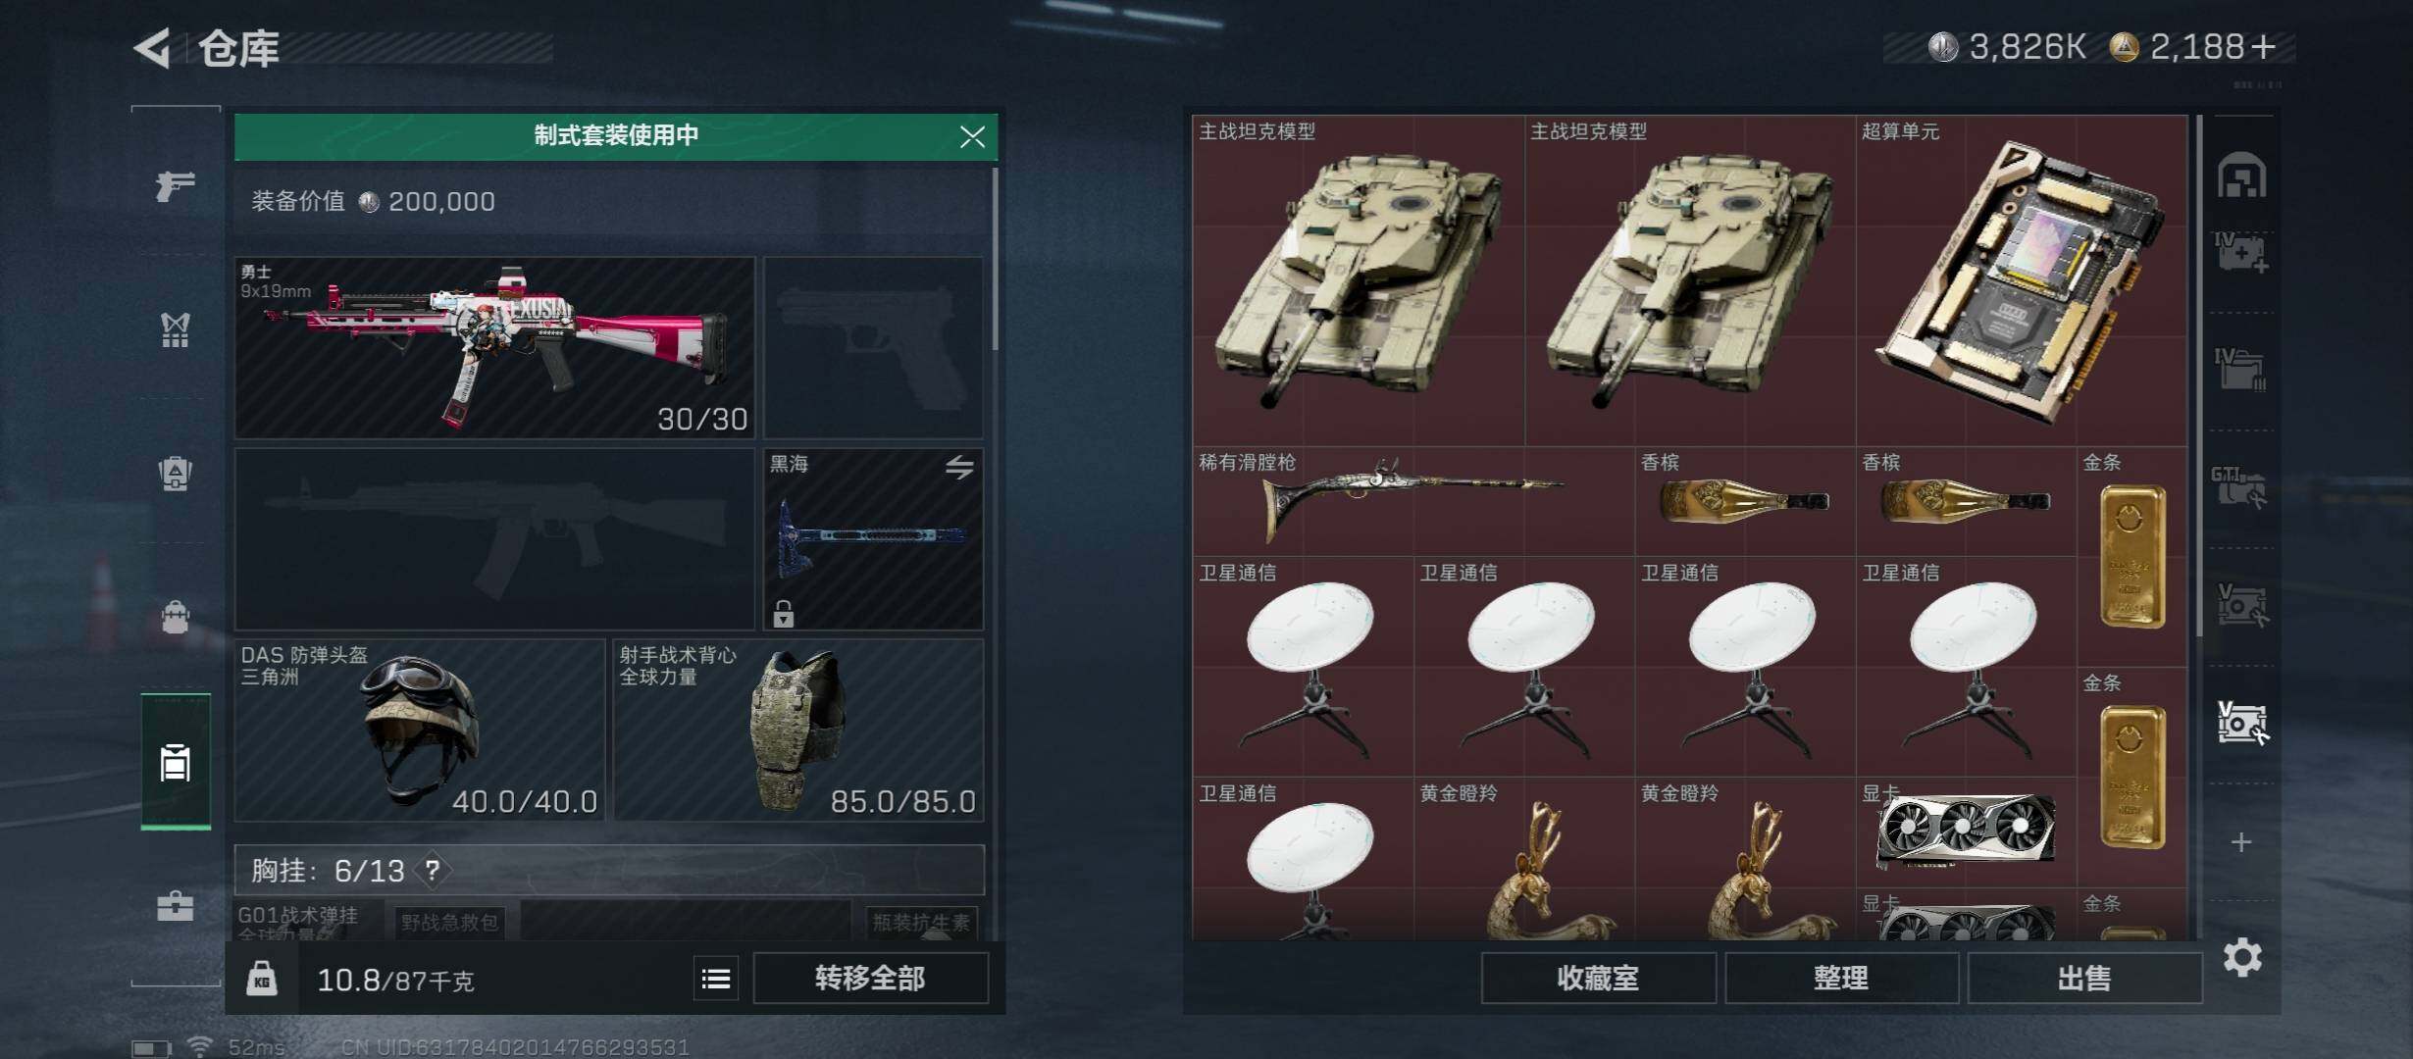Select the briefcase sidebar icon
The image size is (2413, 1059).
coord(176,905)
